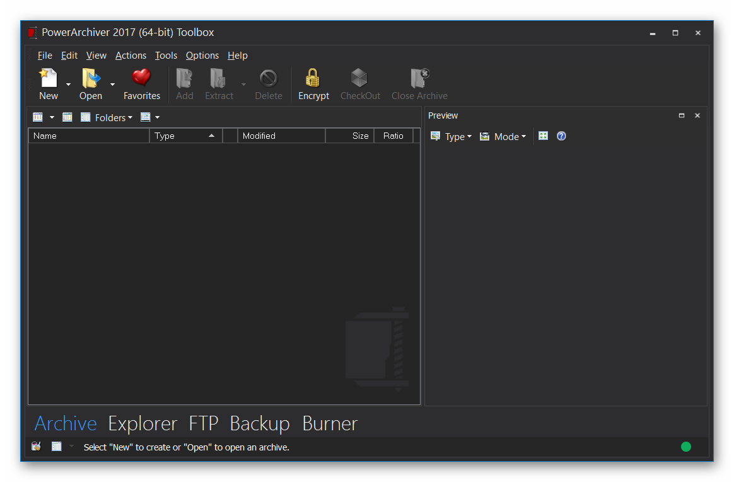Open the View menu
Viewport: 734px width, 482px height.
(x=96, y=56)
